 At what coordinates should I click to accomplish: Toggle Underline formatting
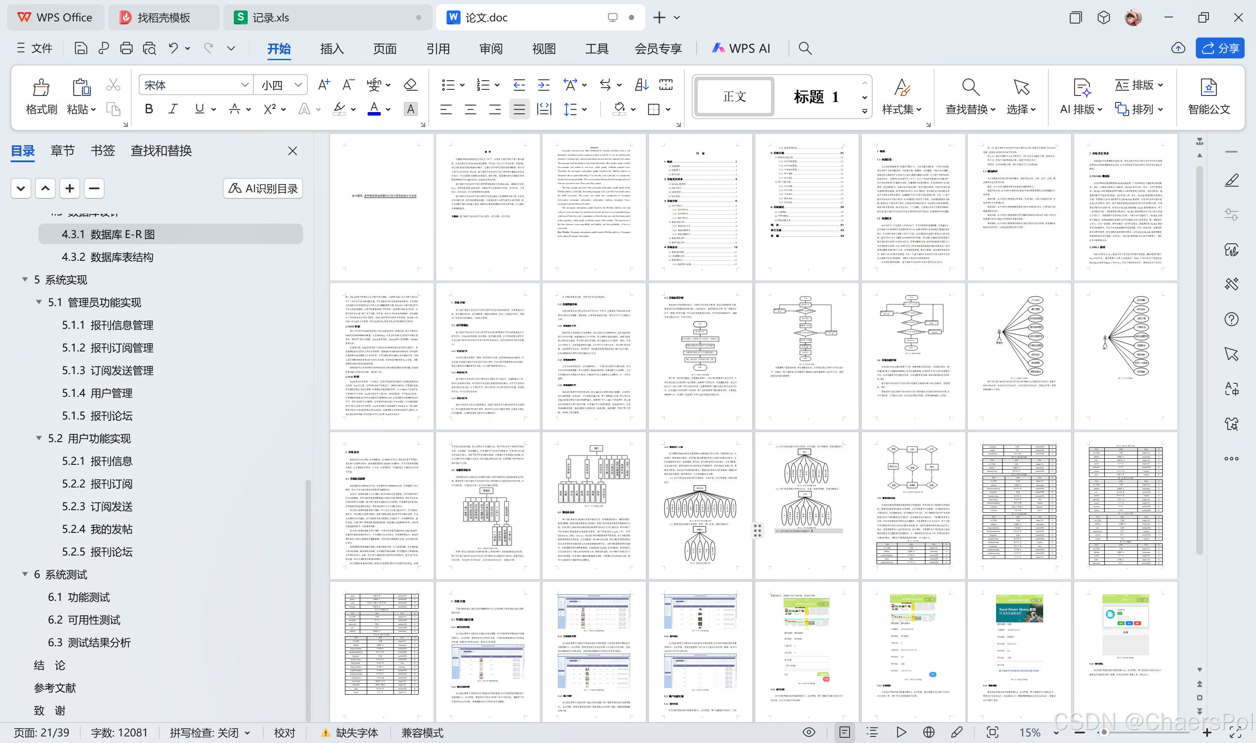click(199, 109)
